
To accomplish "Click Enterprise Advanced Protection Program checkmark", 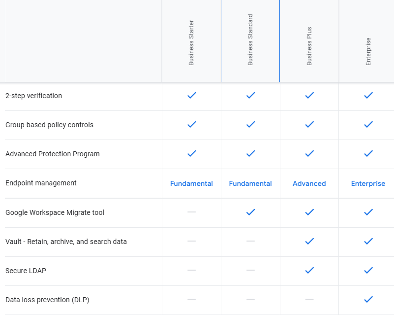I will (x=368, y=154).
